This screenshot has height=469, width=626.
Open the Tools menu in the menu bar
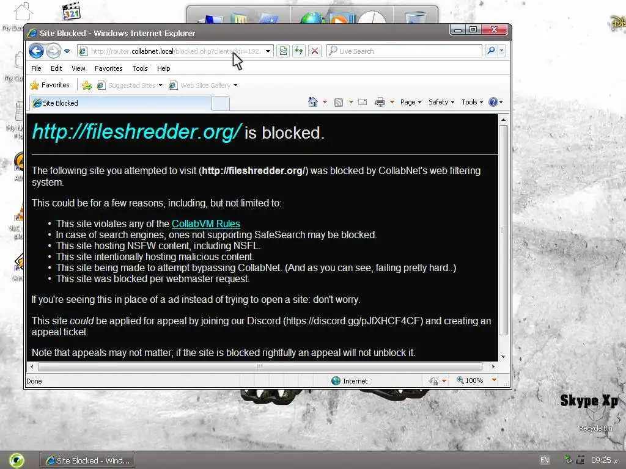coord(140,68)
